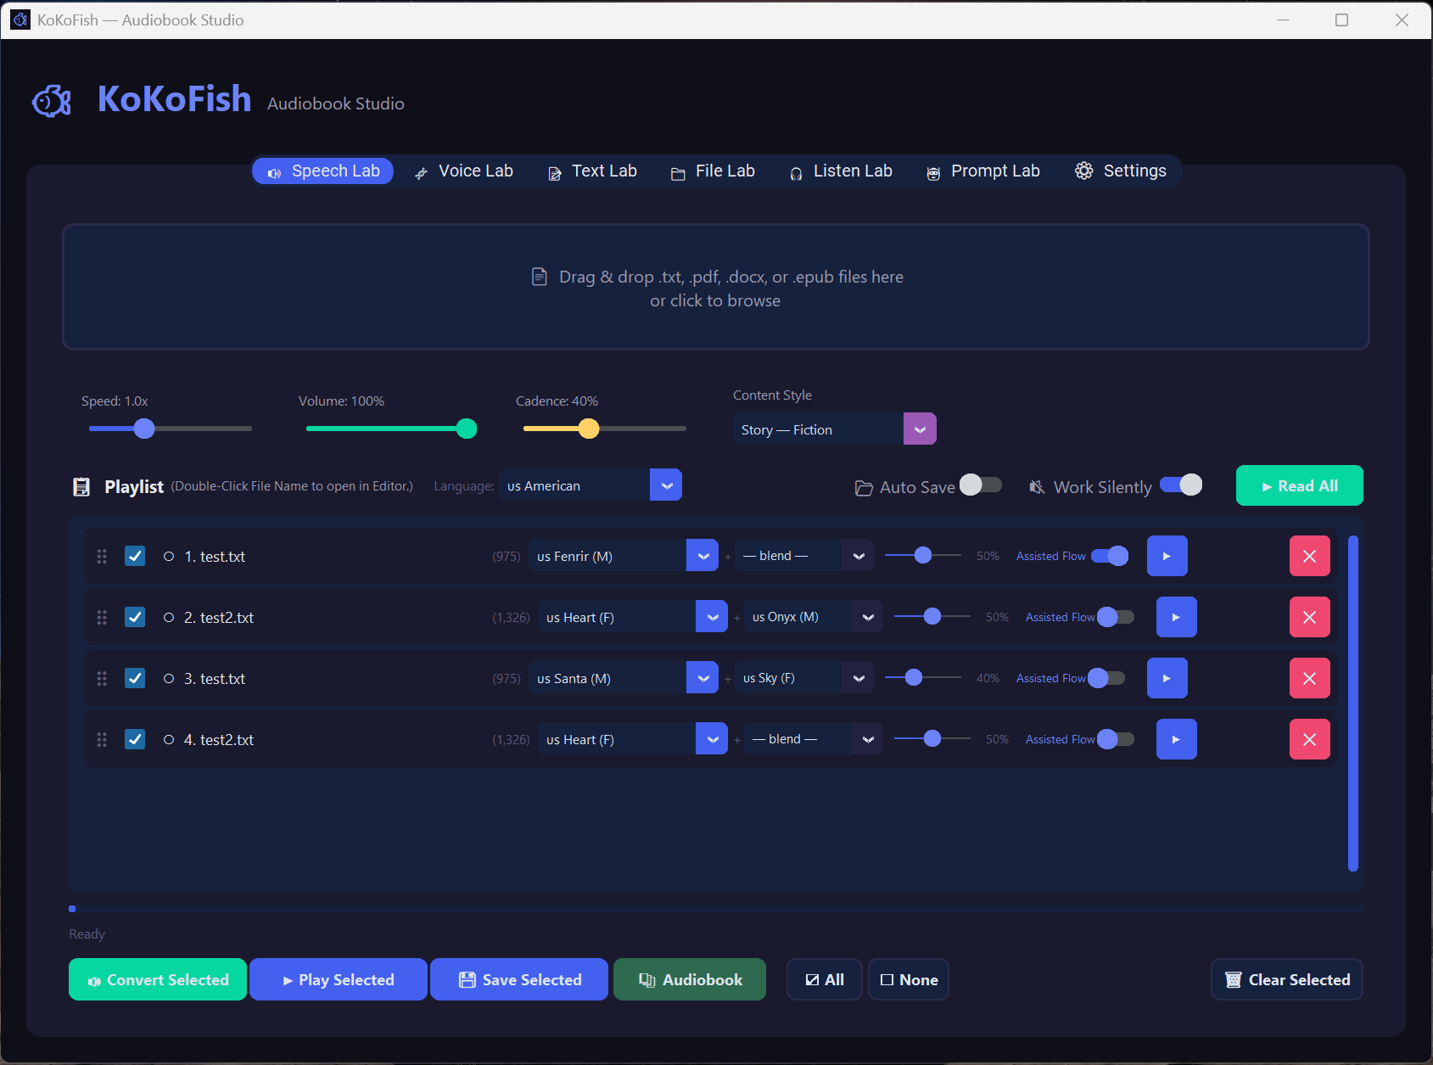Viewport: 1433px width, 1065px height.
Task: Click the Clear Selected button
Action: tap(1287, 979)
